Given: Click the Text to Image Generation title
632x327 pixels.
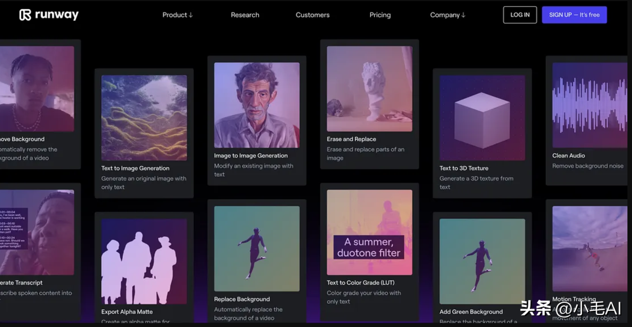Looking at the screenshot, I should click(135, 168).
